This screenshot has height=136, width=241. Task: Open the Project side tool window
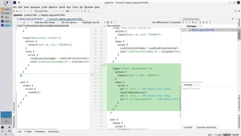[239, 23]
